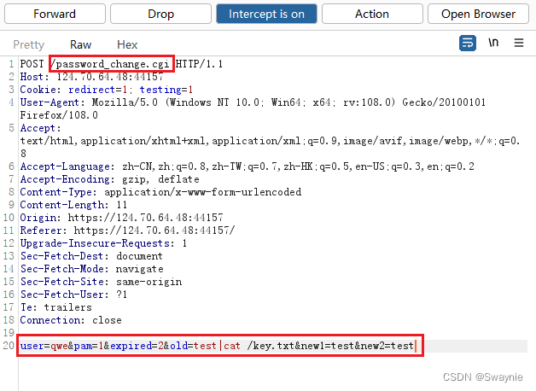Click the Sec-Fetch-Site: same-origin line
The image size is (536, 391).
101,282
